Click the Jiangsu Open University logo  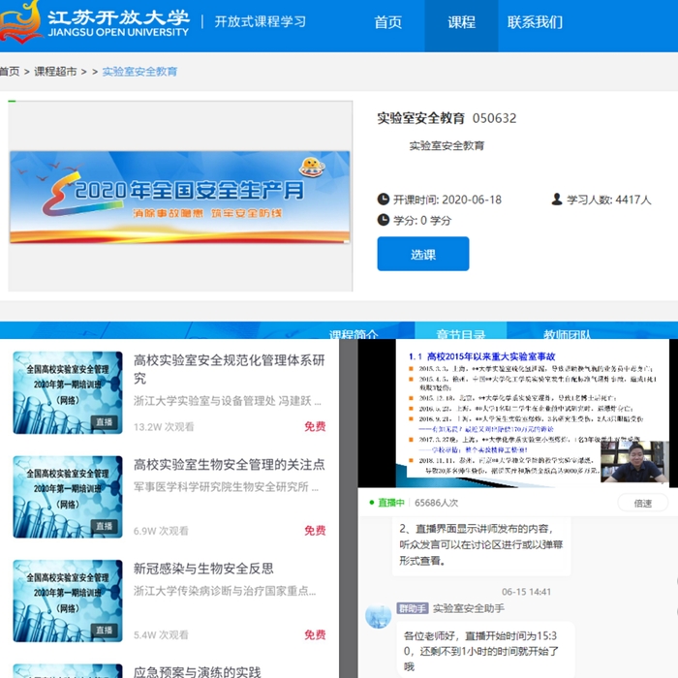coord(95,21)
